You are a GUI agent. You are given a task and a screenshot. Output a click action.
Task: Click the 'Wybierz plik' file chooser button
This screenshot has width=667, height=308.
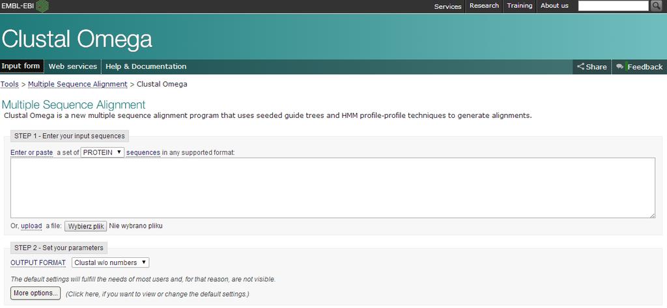tap(85, 227)
